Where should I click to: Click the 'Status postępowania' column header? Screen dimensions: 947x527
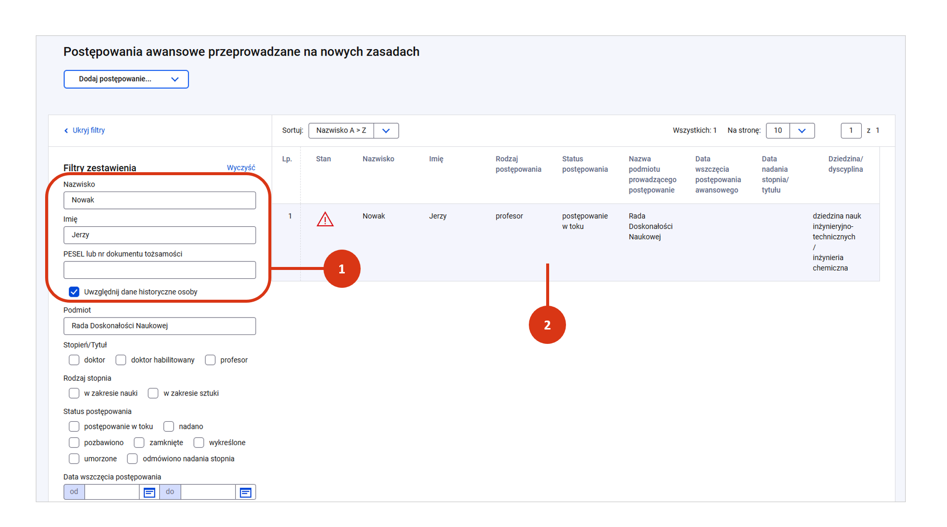[584, 164]
